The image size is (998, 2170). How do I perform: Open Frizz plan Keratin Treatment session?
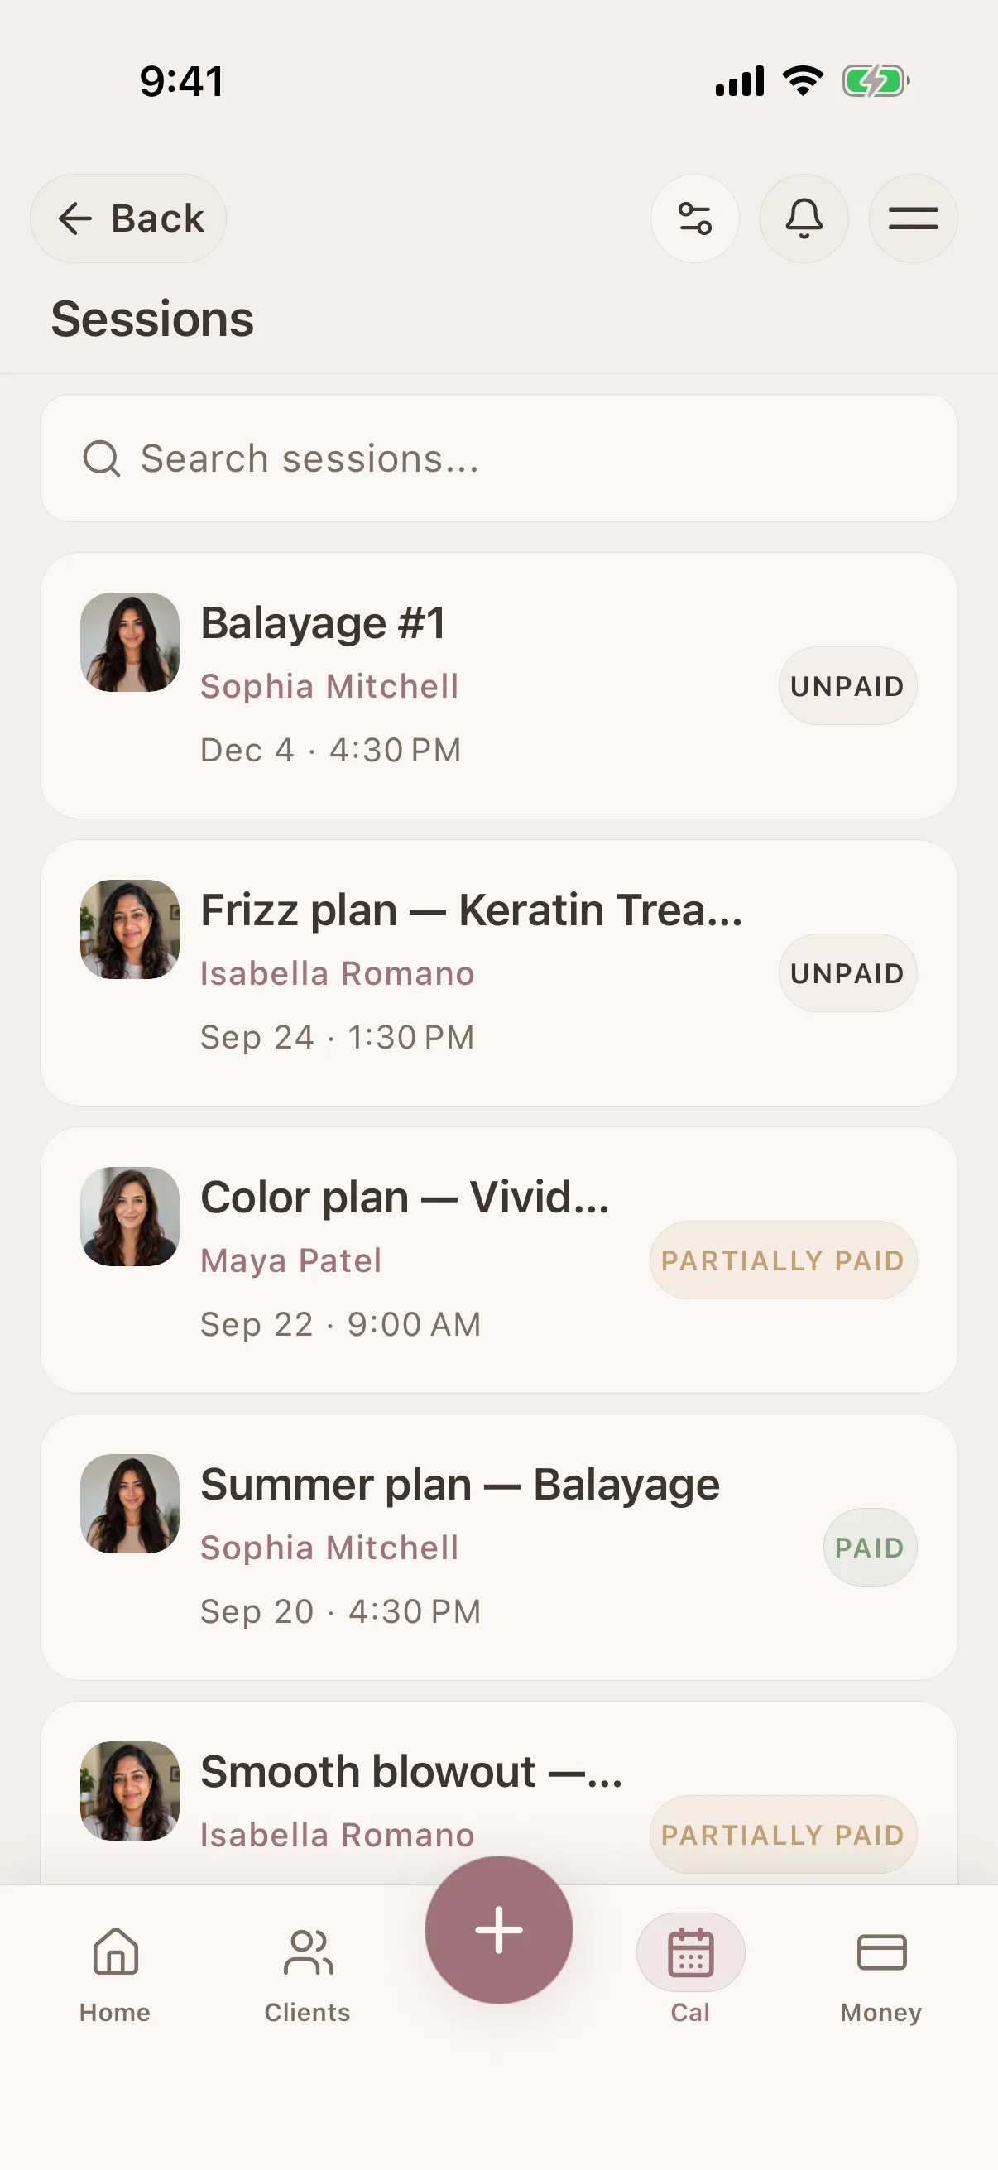point(498,973)
